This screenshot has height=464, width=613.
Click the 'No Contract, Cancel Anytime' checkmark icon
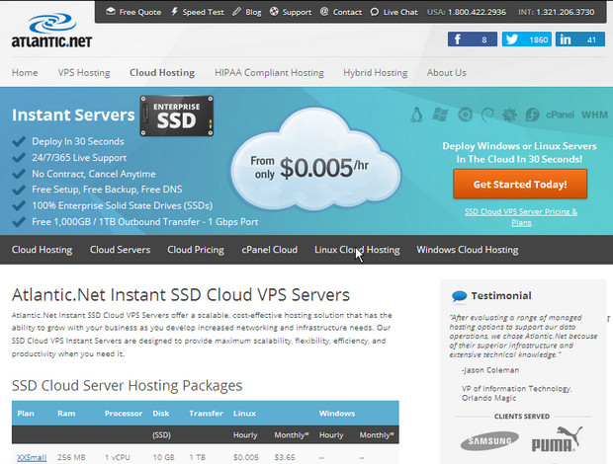point(19,174)
